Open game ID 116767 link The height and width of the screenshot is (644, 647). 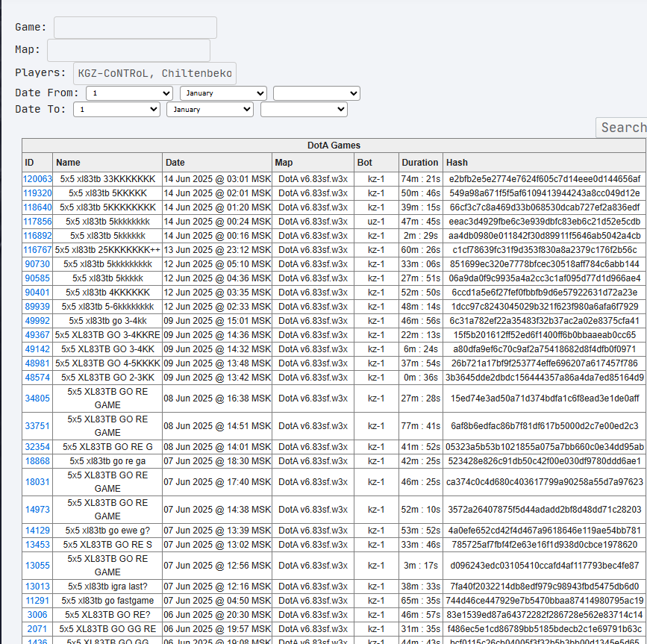(x=37, y=250)
